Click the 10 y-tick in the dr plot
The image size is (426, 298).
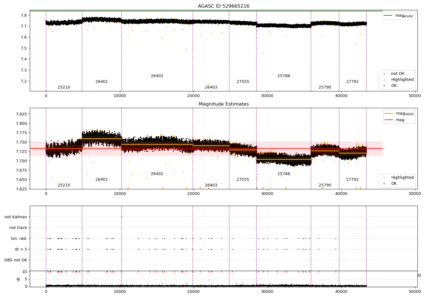pos(25,272)
